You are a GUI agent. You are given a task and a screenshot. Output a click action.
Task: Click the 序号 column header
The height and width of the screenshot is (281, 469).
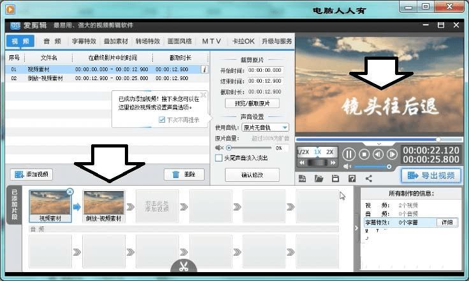tap(14, 58)
